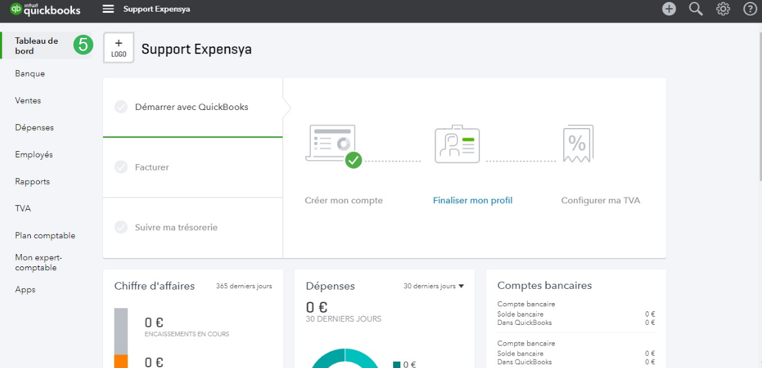Add a company logo via + LOGO

pos(118,48)
